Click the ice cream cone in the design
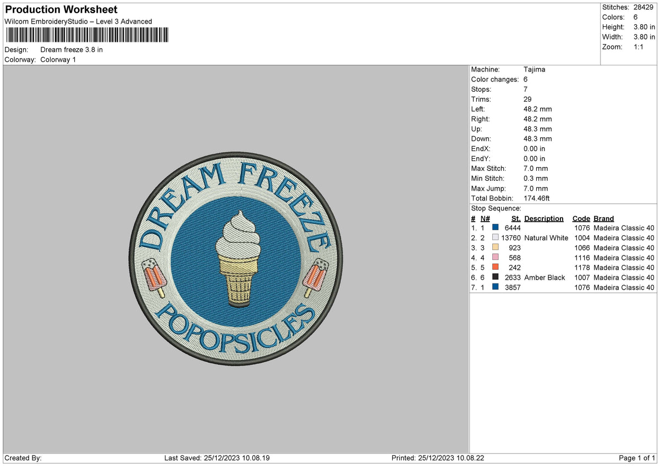660x466 pixels. pyautogui.click(x=237, y=260)
